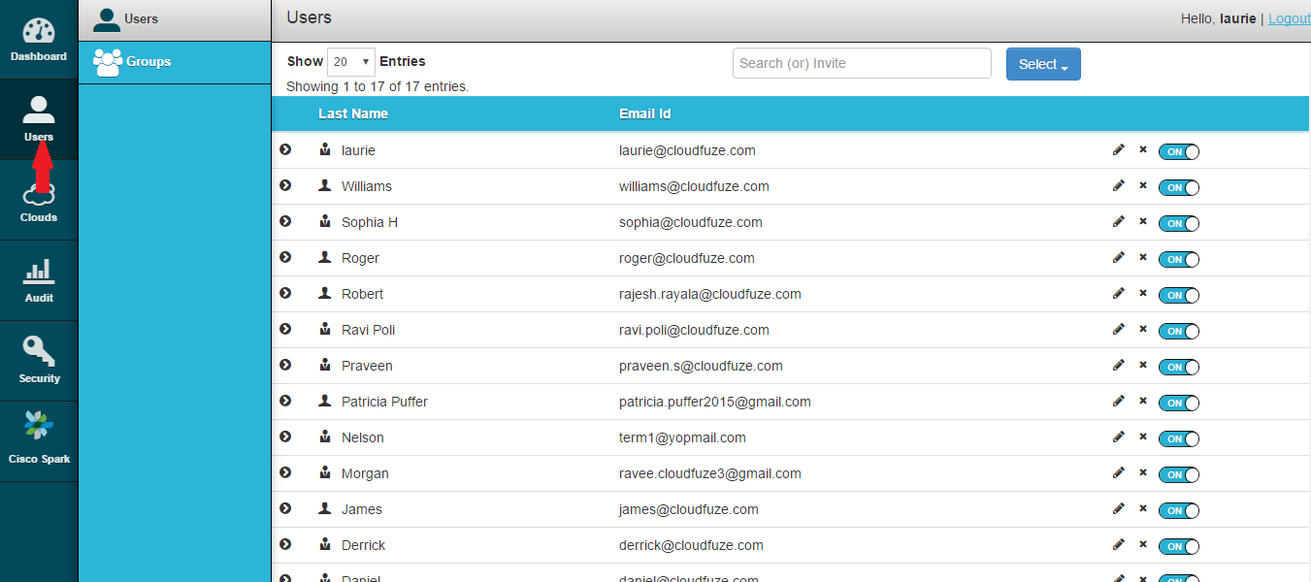Toggle the ON switch for laurie
The width and height of the screenshot is (1311, 582).
[x=1179, y=151]
